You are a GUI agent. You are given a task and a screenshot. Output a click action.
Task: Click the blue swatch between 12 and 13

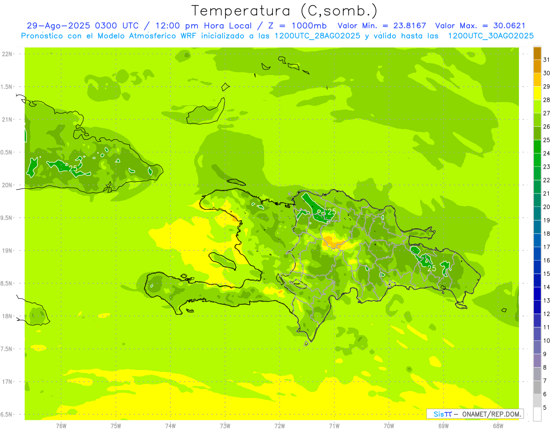tap(537, 307)
